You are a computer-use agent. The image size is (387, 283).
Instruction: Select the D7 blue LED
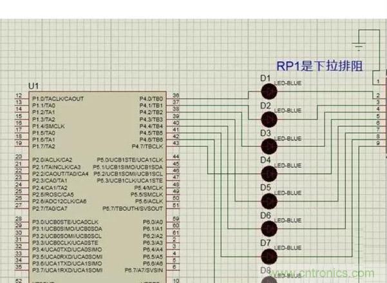(x=268, y=256)
